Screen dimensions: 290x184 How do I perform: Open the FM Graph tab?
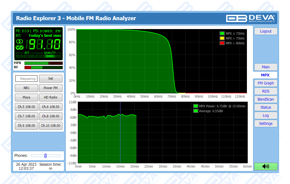265,83
